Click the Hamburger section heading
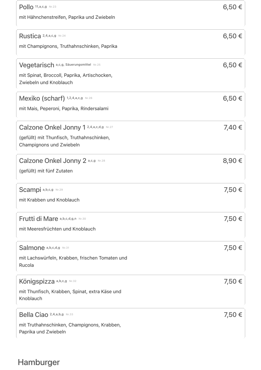 [x=39, y=362]
